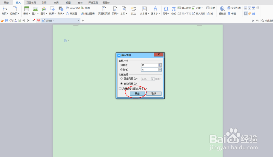The image size is (273, 157).
Task: Click the 页码 page number icon
Action: [115, 9]
